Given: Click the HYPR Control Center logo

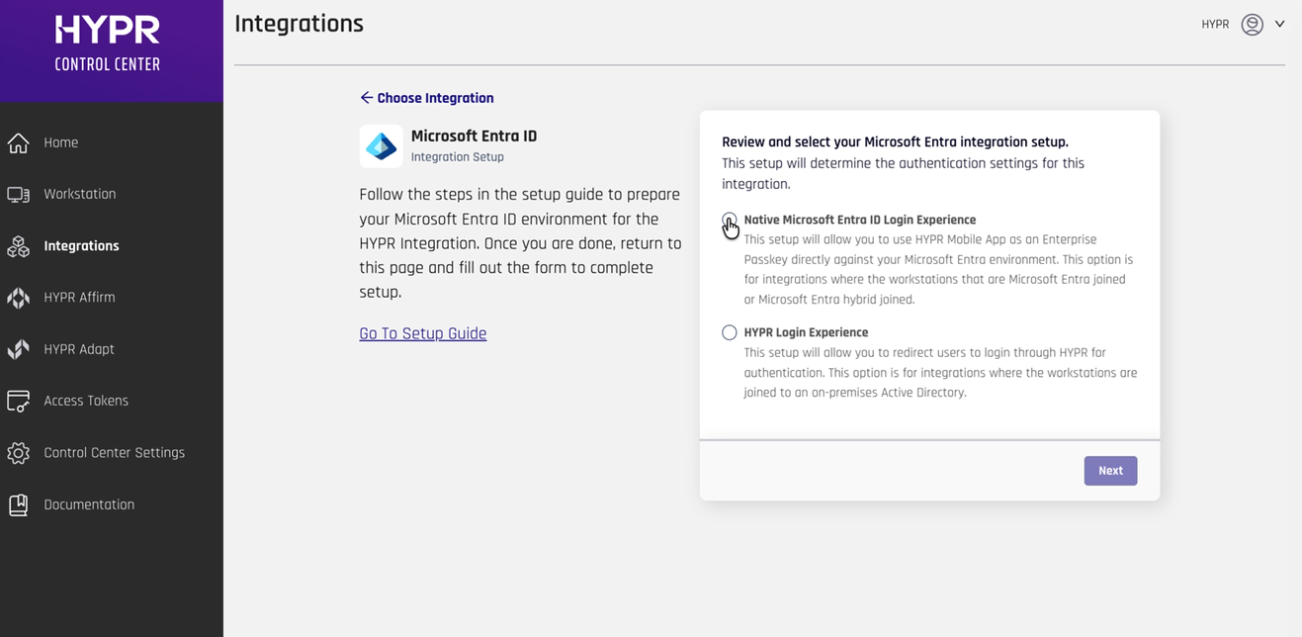Looking at the screenshot, I should click(108, 45).
